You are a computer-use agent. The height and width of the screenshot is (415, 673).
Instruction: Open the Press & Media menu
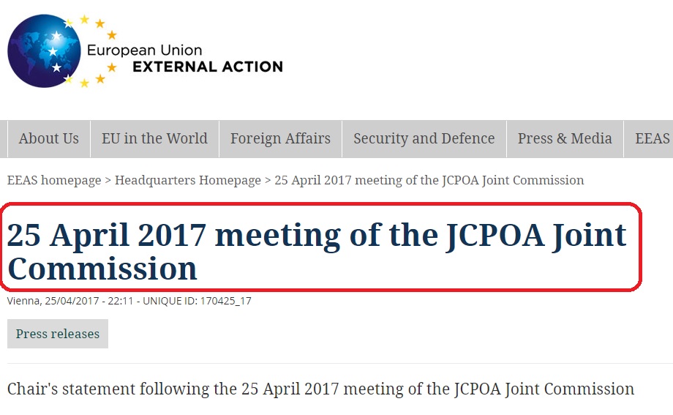(x=565, y=139)
